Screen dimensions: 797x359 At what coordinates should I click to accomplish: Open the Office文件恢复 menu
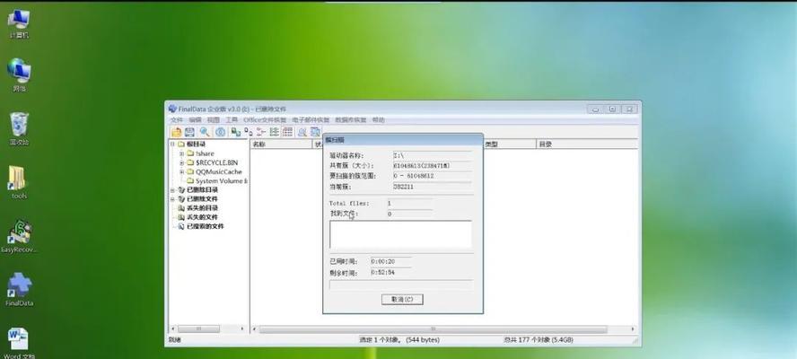click(265, 120)
